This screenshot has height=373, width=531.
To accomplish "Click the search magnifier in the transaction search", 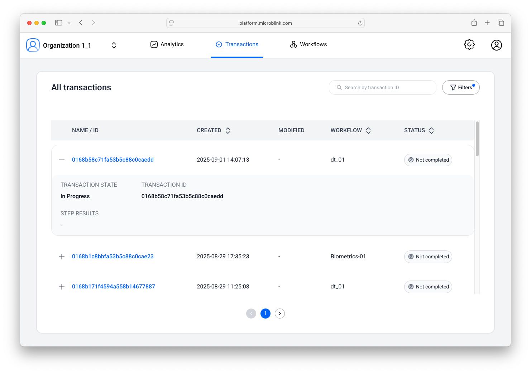I will [x=339, y=87].
